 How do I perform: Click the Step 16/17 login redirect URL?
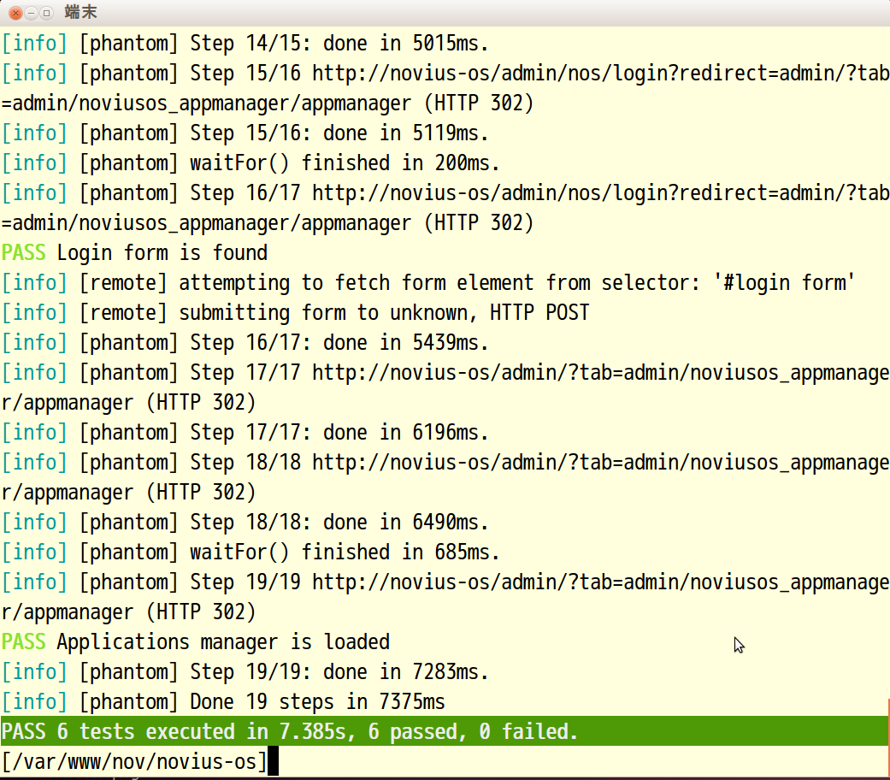[x=445, y=208]
